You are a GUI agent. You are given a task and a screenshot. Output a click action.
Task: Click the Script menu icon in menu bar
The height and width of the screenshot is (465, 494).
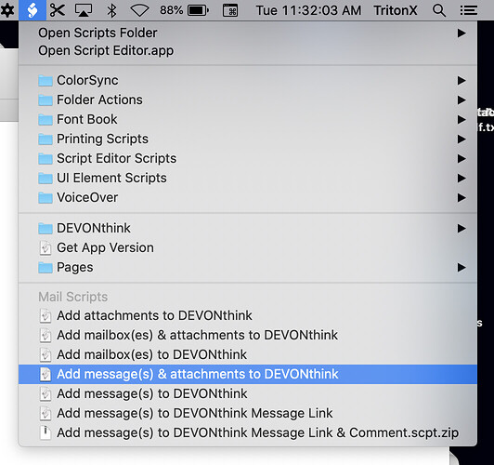[x=32, y=10]
